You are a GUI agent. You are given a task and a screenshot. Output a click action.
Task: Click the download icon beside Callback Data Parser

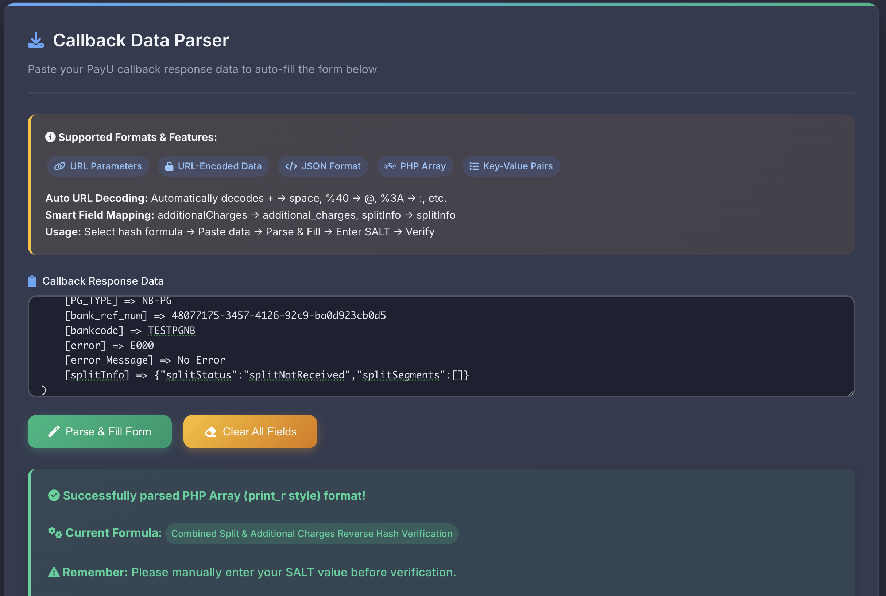(x=36, y=40)
